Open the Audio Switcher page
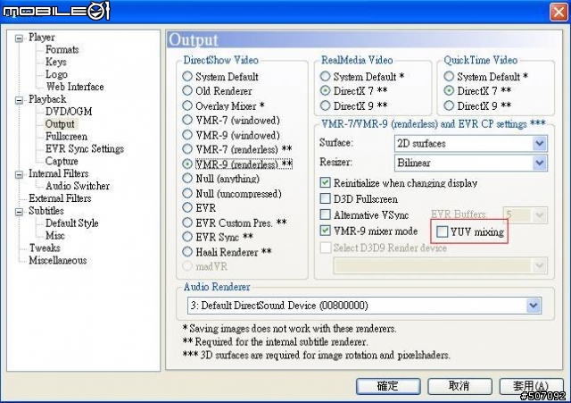The width and height of the screenshot is (571, 403). pyautogui.click(x=78, y=186)
